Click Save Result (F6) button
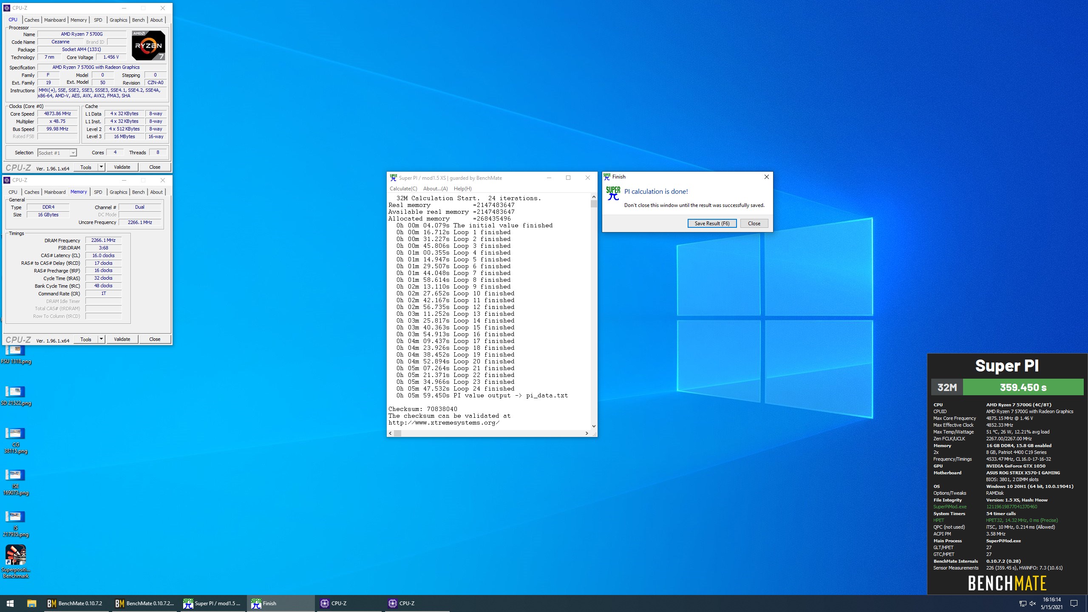 712,224
